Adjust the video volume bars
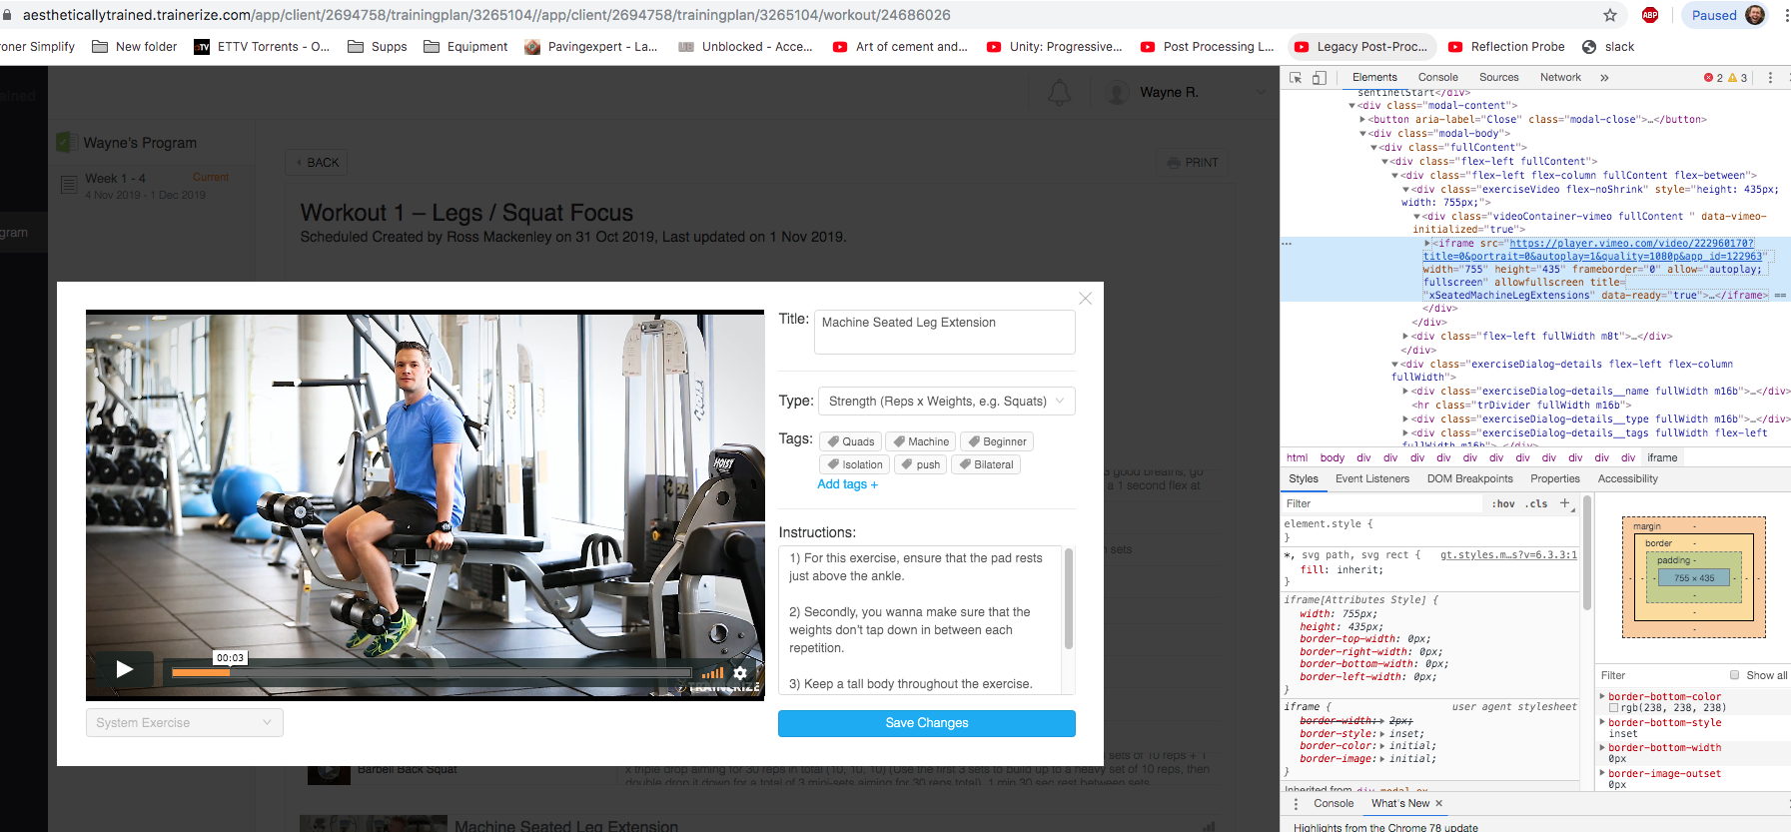The width and height of the screenshot is (1791, 832). [x=712, y=673]
